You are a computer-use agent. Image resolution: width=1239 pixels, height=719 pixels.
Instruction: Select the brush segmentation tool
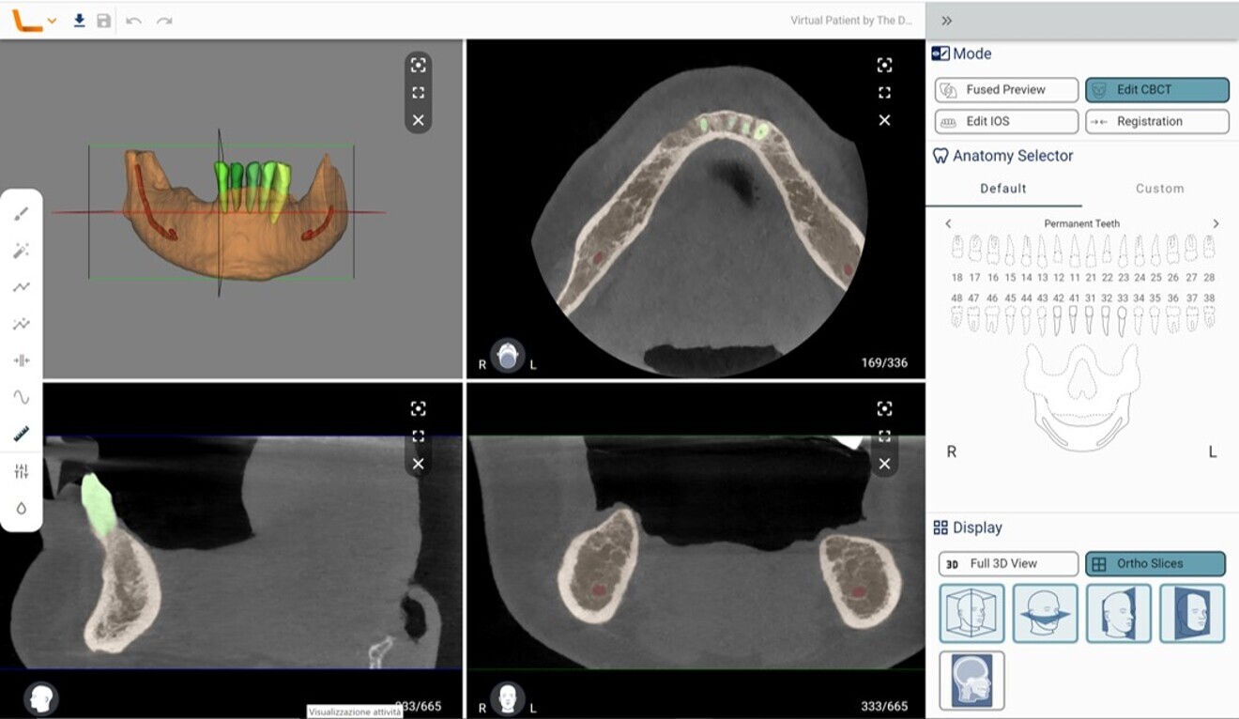coord(21,213)
